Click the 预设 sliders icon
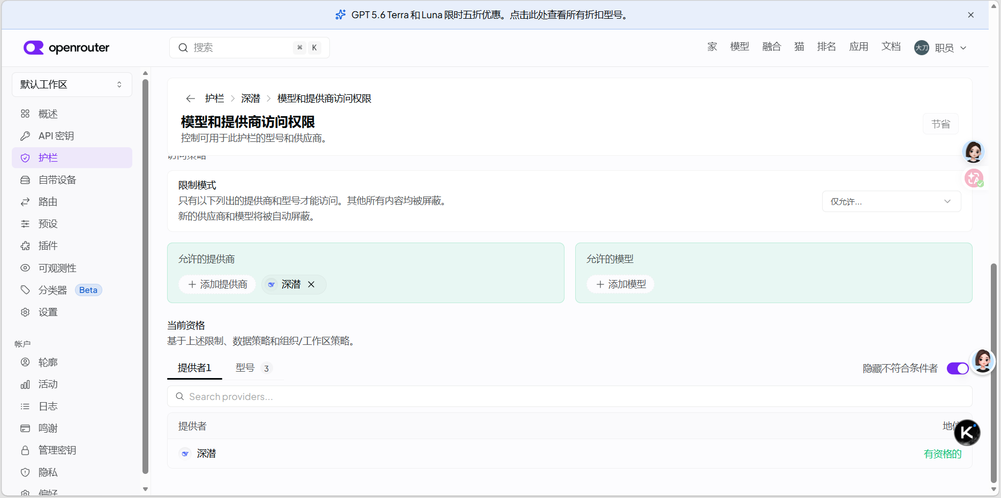Screen dimensions: 1001x498 (x=25, y=224)
